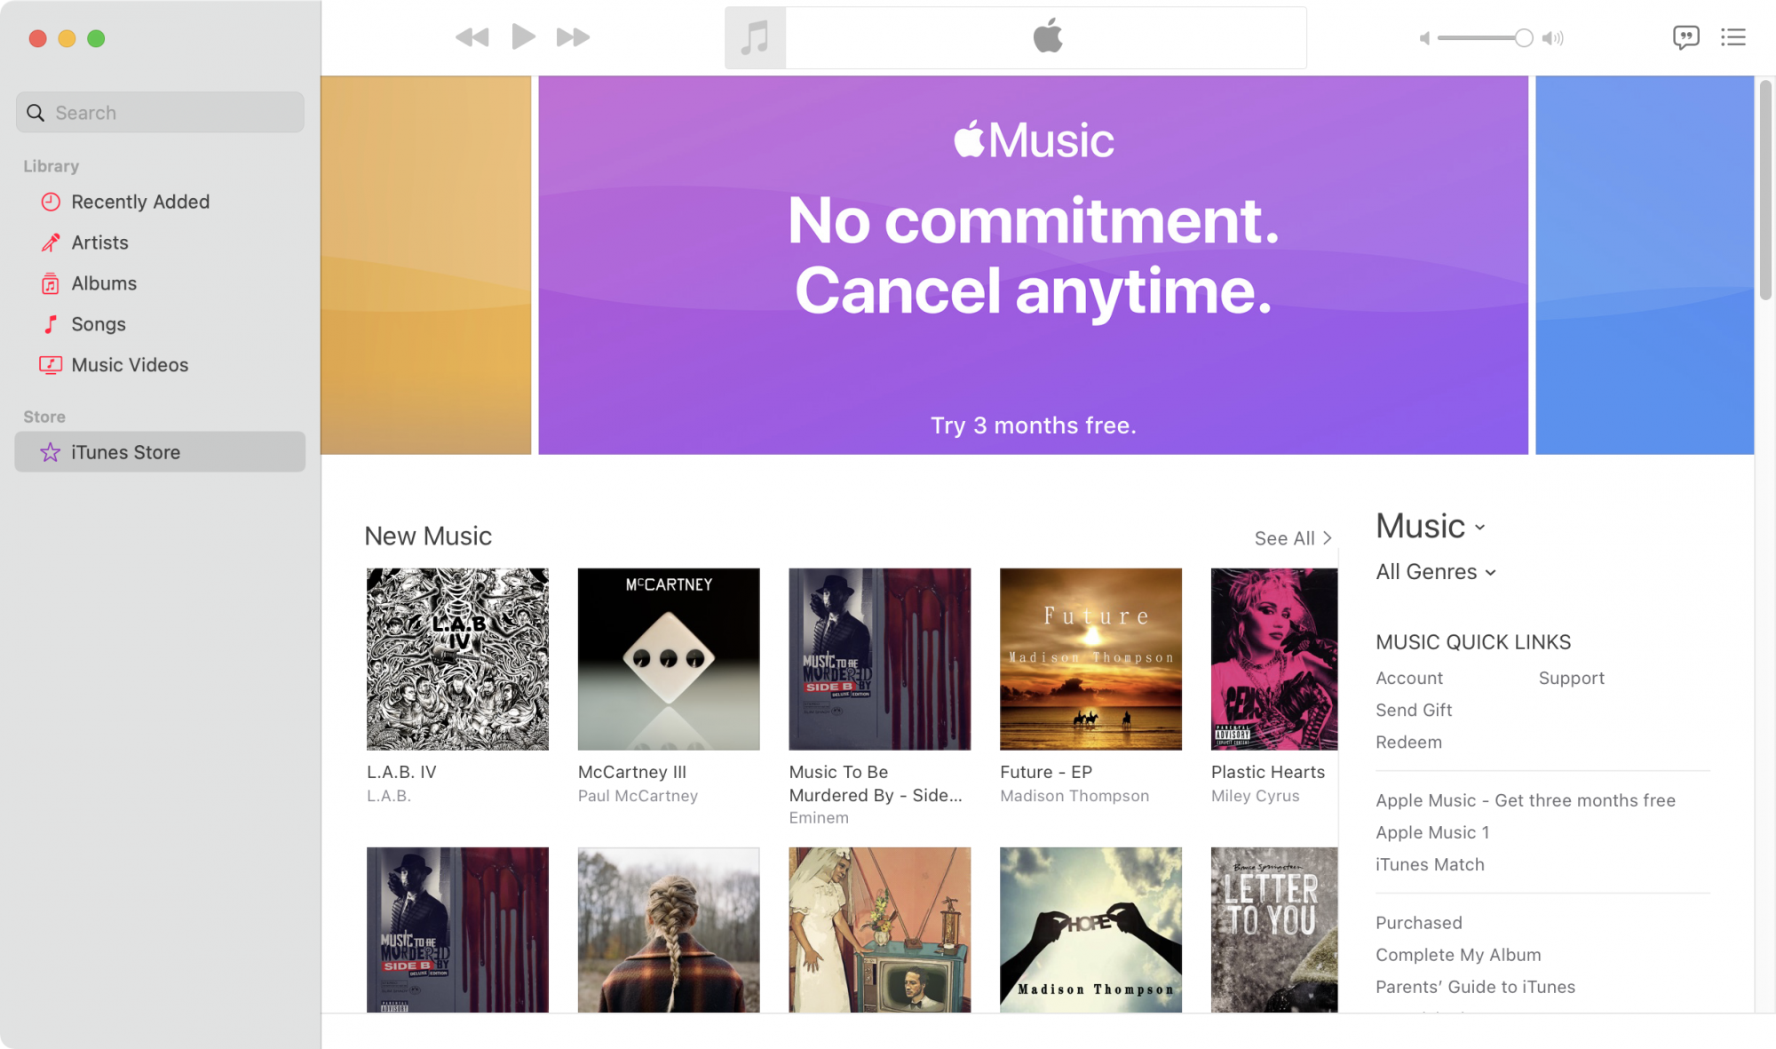Viewport: 1776px width, 1049px height.
Task: Open the McCartney III album cover
Action: (x=669, y=659)
